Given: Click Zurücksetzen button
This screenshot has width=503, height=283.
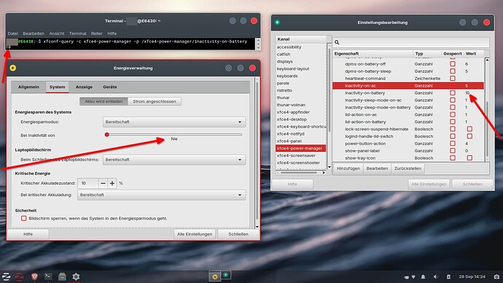Looking at the screenshot, I should click(408, 168).
